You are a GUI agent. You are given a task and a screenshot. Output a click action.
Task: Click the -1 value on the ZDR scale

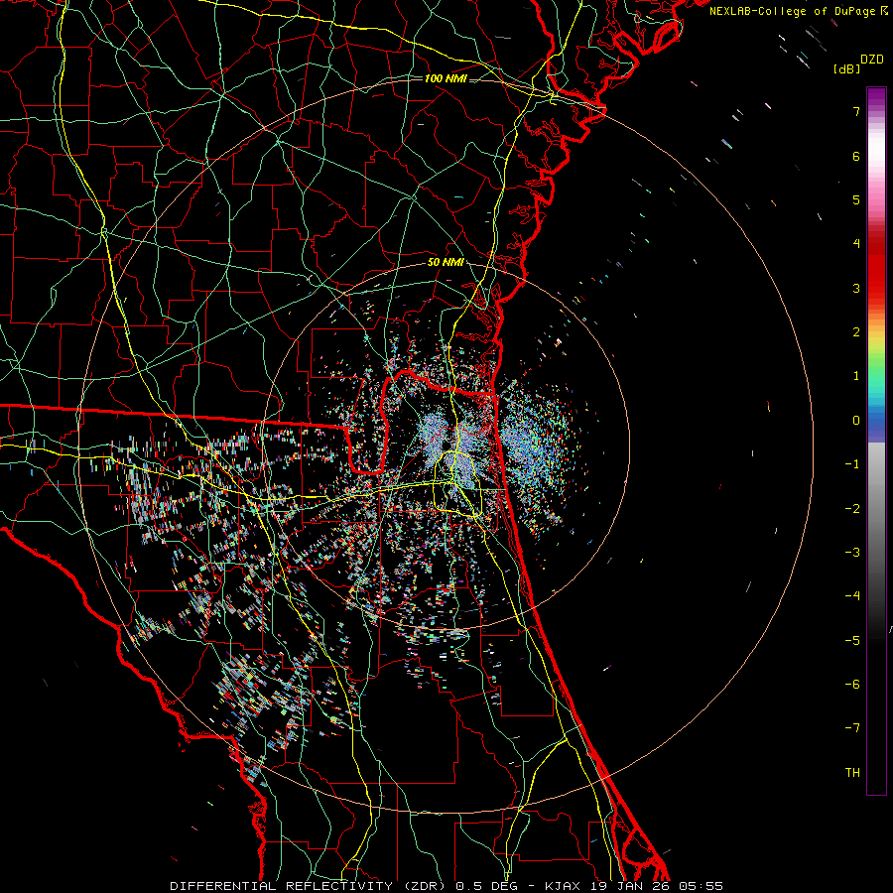click(852, 464)
